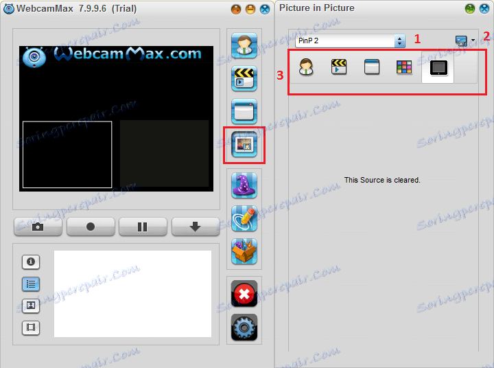The height and width of the screenshot is (368, 494).
Task: Open the film strip video list button
Action: [31, 327]
